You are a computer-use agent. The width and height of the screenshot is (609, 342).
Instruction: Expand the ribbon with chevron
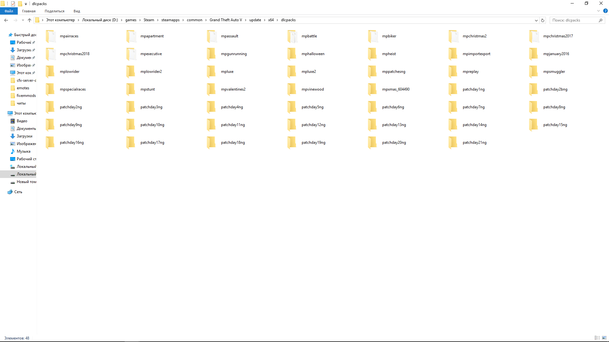[599, 11]
